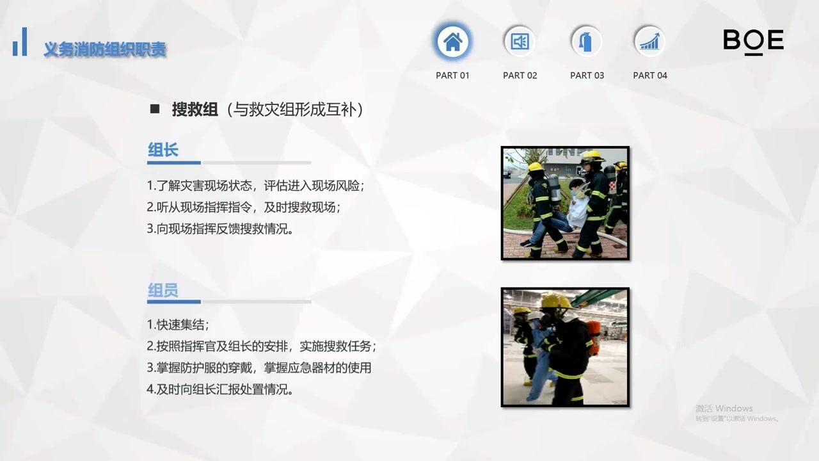The width and height of the screenshot is (819, 461).
Task: Select the PART 01 label
Action: (x=453, y=75)
